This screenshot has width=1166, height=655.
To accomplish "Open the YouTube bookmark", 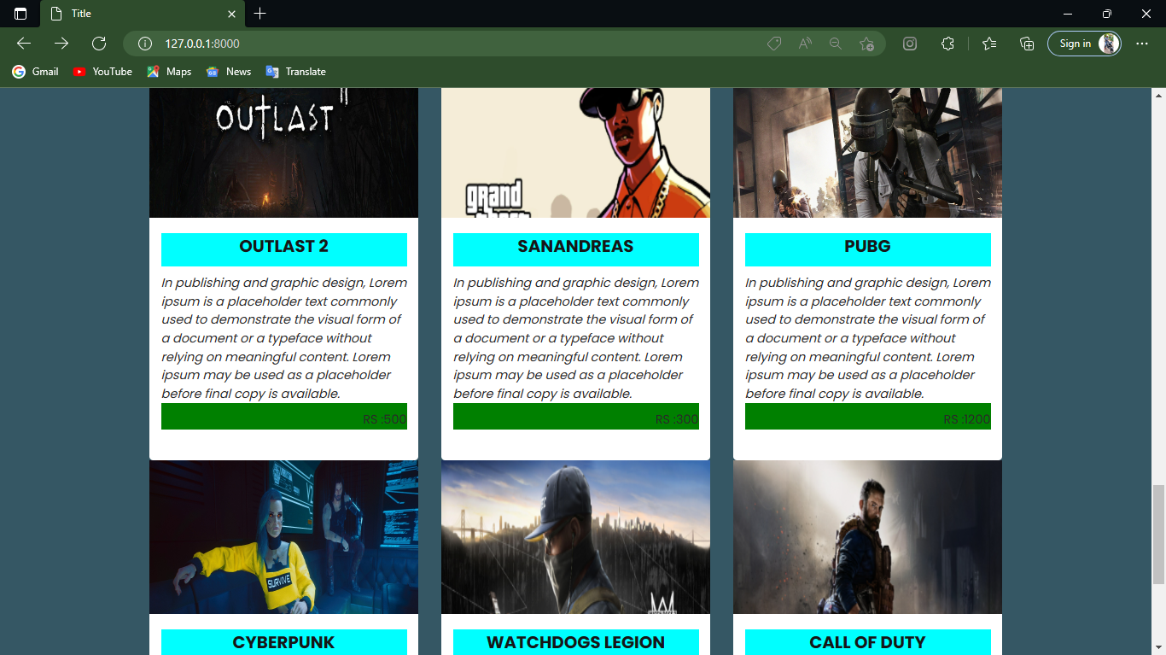I will pos(102,72).
